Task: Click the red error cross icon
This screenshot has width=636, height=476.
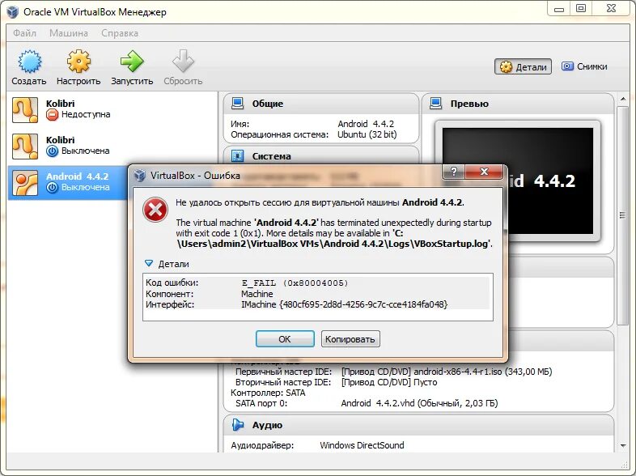Action: coord(155,210)
